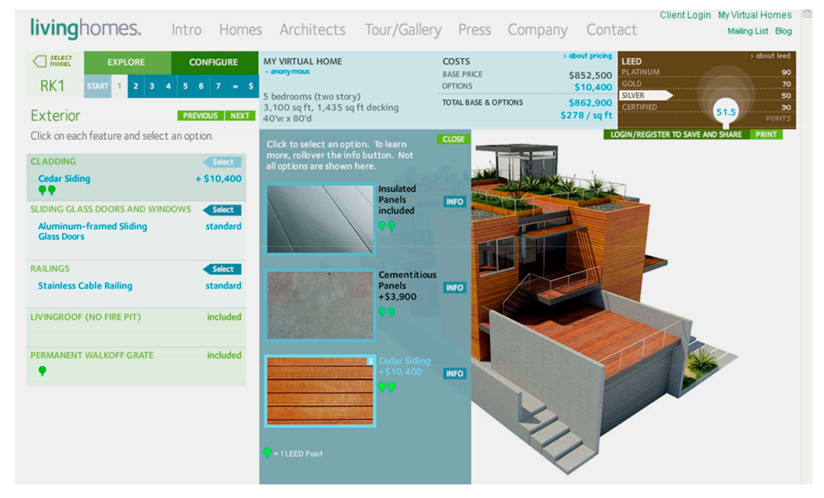824x498 pixels.
Task: Open the Architects menu item
Action: [312, 30]
